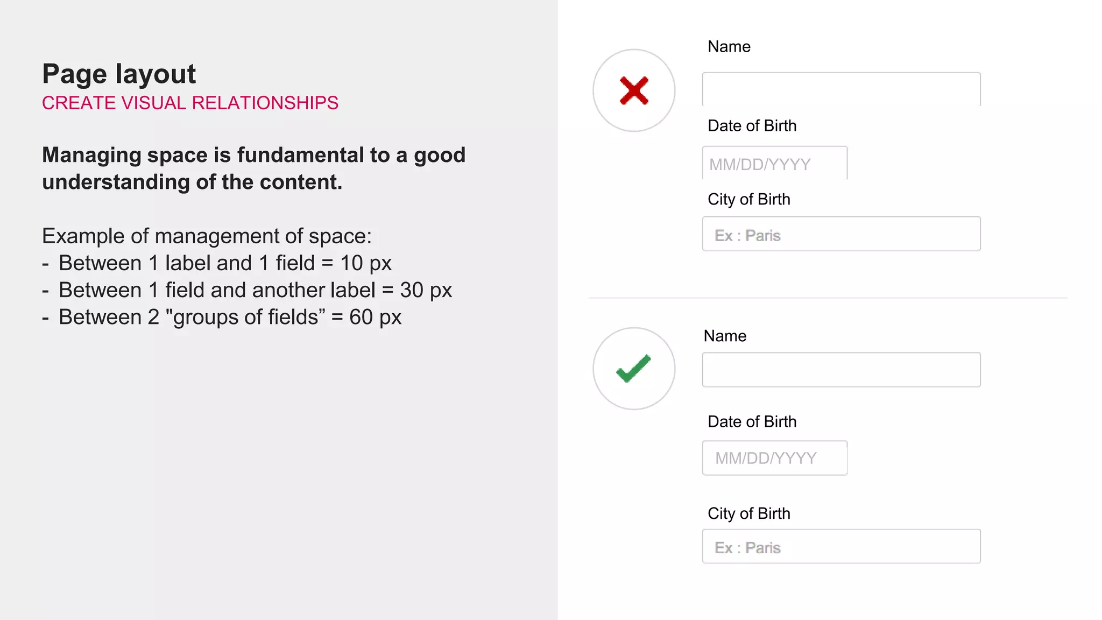Click the "Page layout" heading

coord(119,74)
